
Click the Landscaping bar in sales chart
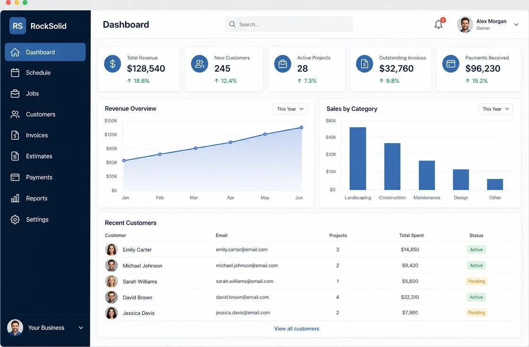click(x=358, y=159)
